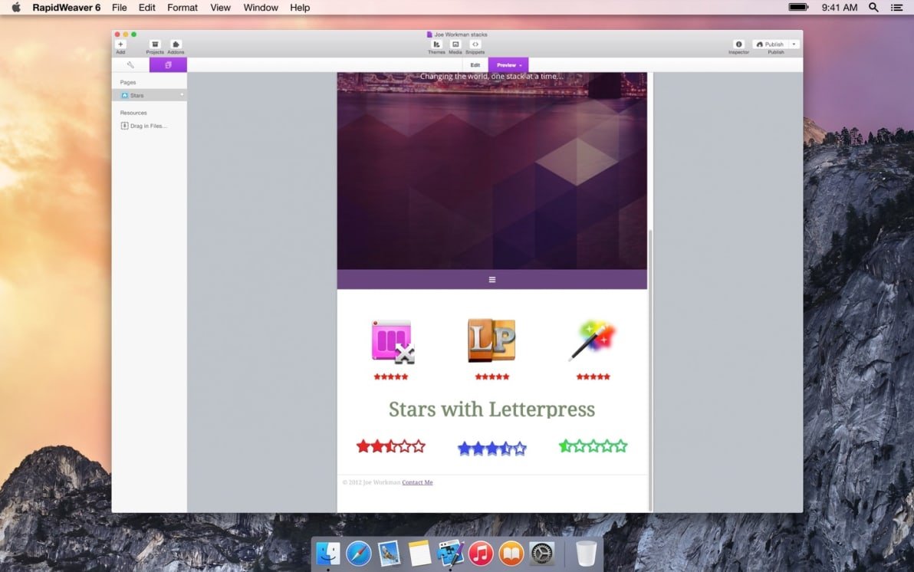Click the Publish button
914x572 pixels.
771,44
